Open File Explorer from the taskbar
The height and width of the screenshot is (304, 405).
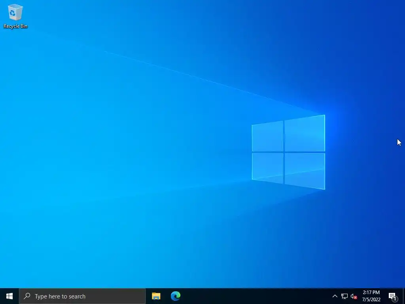click(x=156, y=296)
